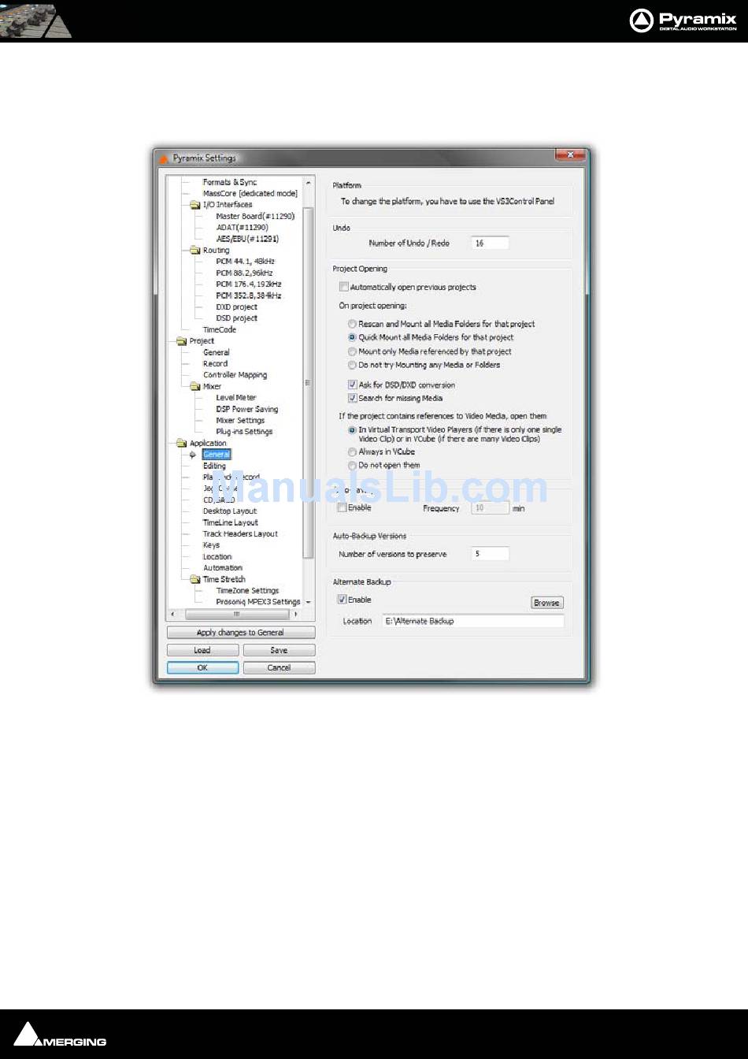This screenshot has height=1059, width=748.
Task: Toggle Search for missing Media checkbox
Action: (x=353, y=398)
